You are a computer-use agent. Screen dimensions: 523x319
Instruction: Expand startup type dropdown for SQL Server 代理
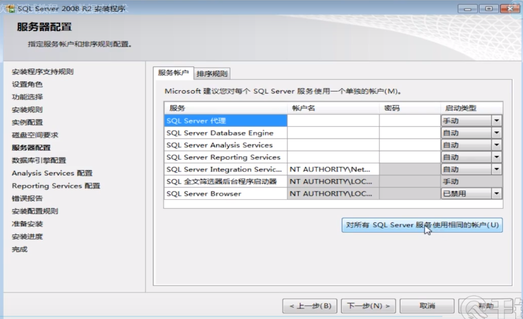click(x=497, y=121)
